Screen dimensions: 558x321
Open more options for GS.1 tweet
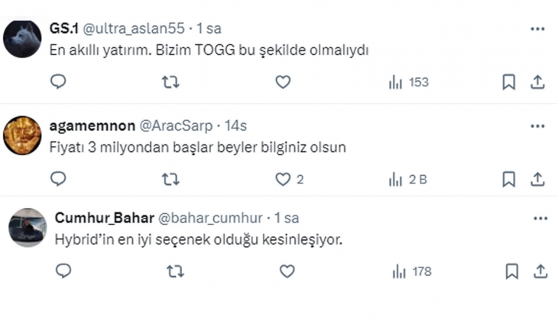point(537,28)
